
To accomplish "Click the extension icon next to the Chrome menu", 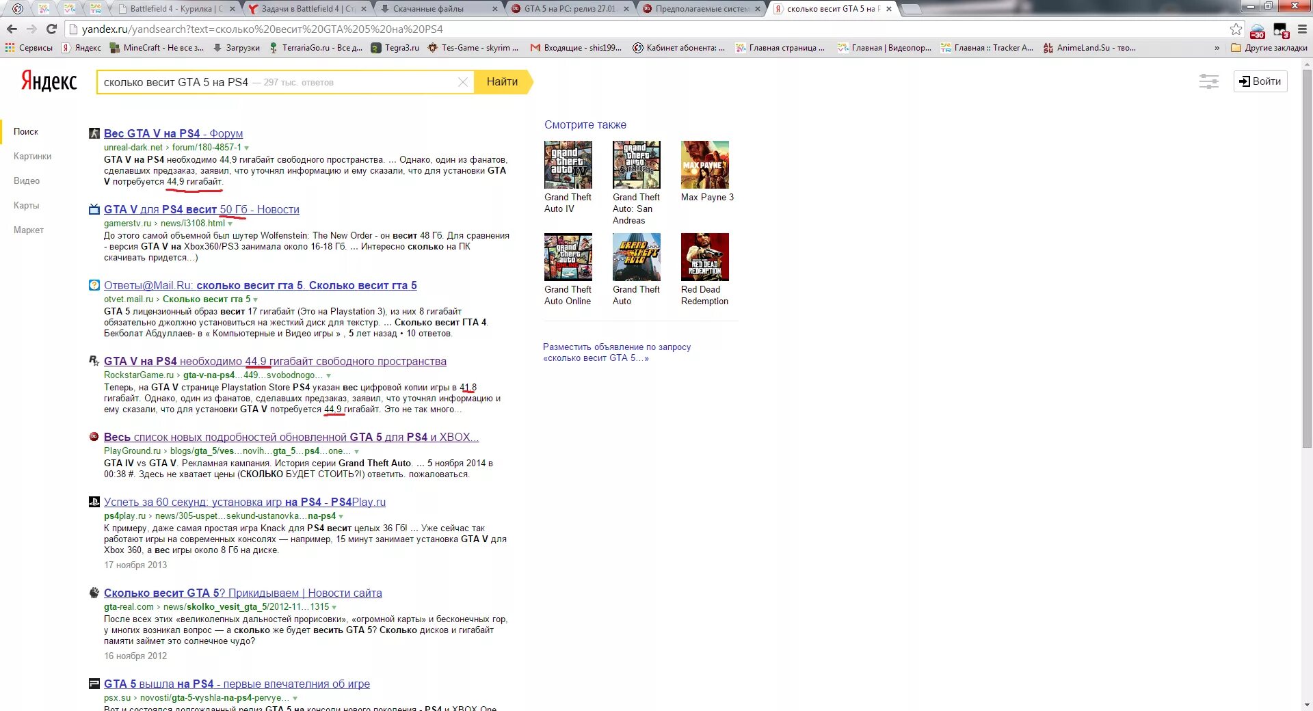I will click(1281, 31).
